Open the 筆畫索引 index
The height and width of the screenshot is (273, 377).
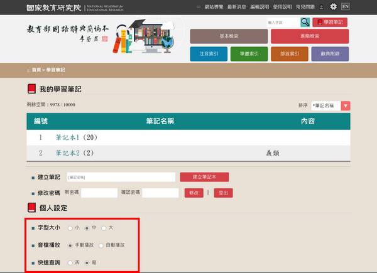pyautogui.click(x=249, y=54)
